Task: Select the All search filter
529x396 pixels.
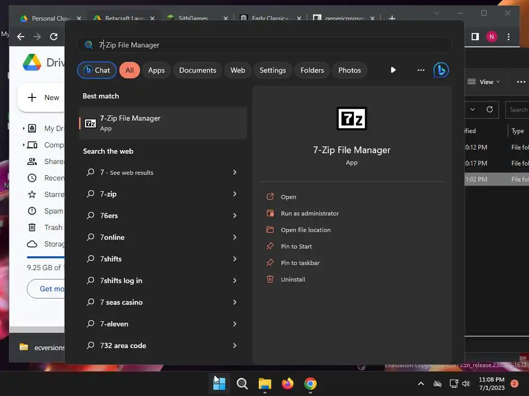Action: point(130,70)
